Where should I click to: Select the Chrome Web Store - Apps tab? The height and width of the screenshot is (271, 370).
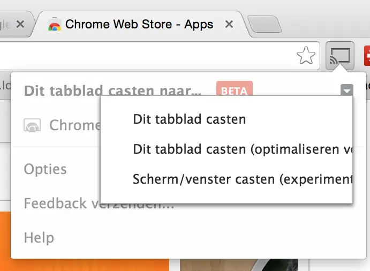coord(139,24)
